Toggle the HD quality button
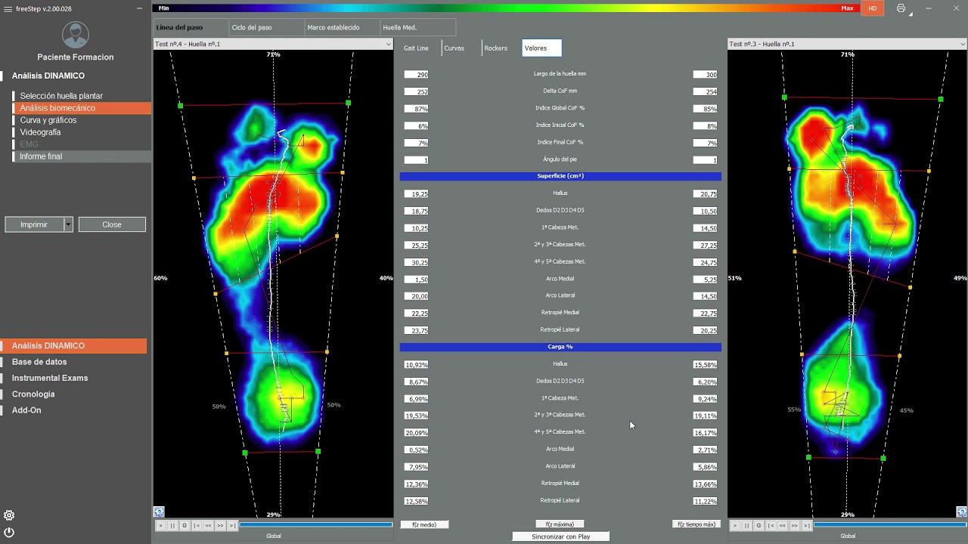This screenshot has height=544, width=968. [873, 8]
